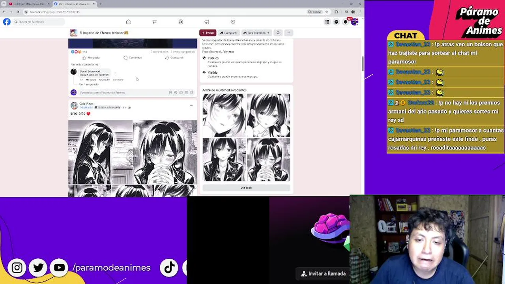Viewport: 505px width, 284px height.
Task: Open the group avatar of Chizuru Ichinose
Action: pos(73,33)
